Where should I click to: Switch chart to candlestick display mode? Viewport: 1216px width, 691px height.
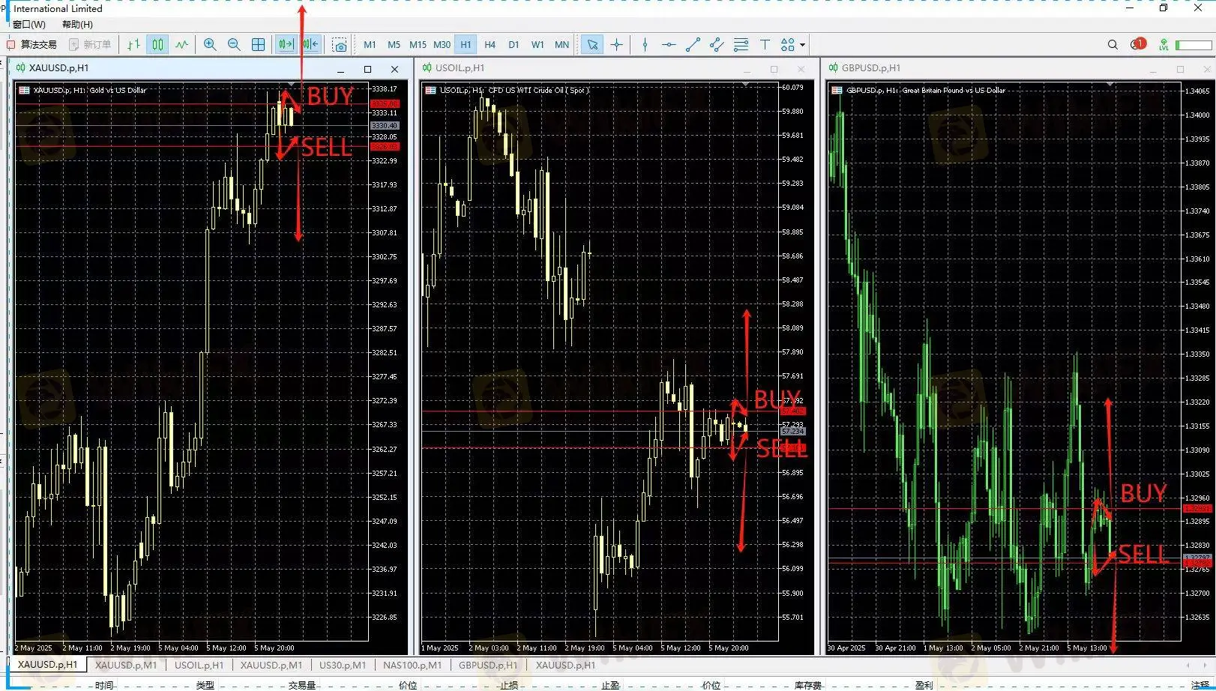pos(157,45)
